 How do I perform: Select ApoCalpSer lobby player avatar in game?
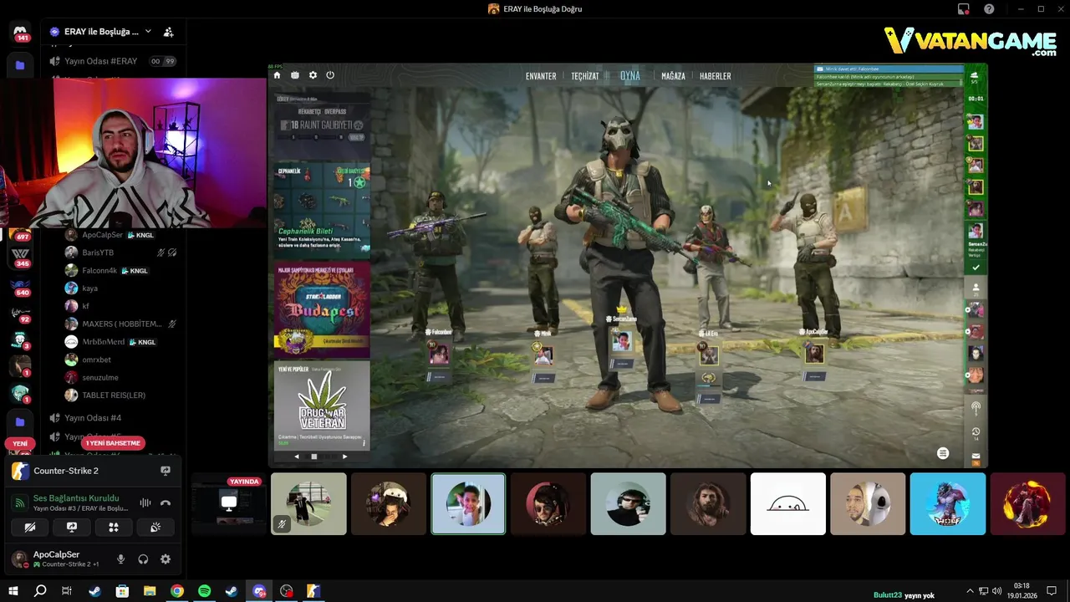pyautogui.click(x=814, y=354)
